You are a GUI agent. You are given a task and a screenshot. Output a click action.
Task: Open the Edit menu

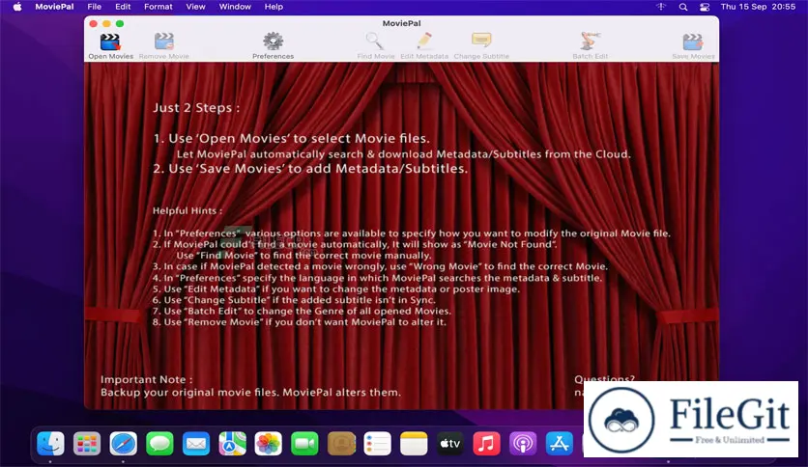click(123, 7)
